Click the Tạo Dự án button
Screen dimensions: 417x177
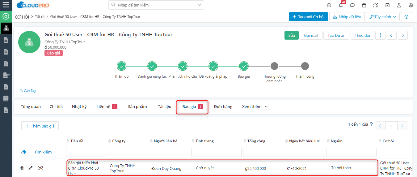coord(336,35)
